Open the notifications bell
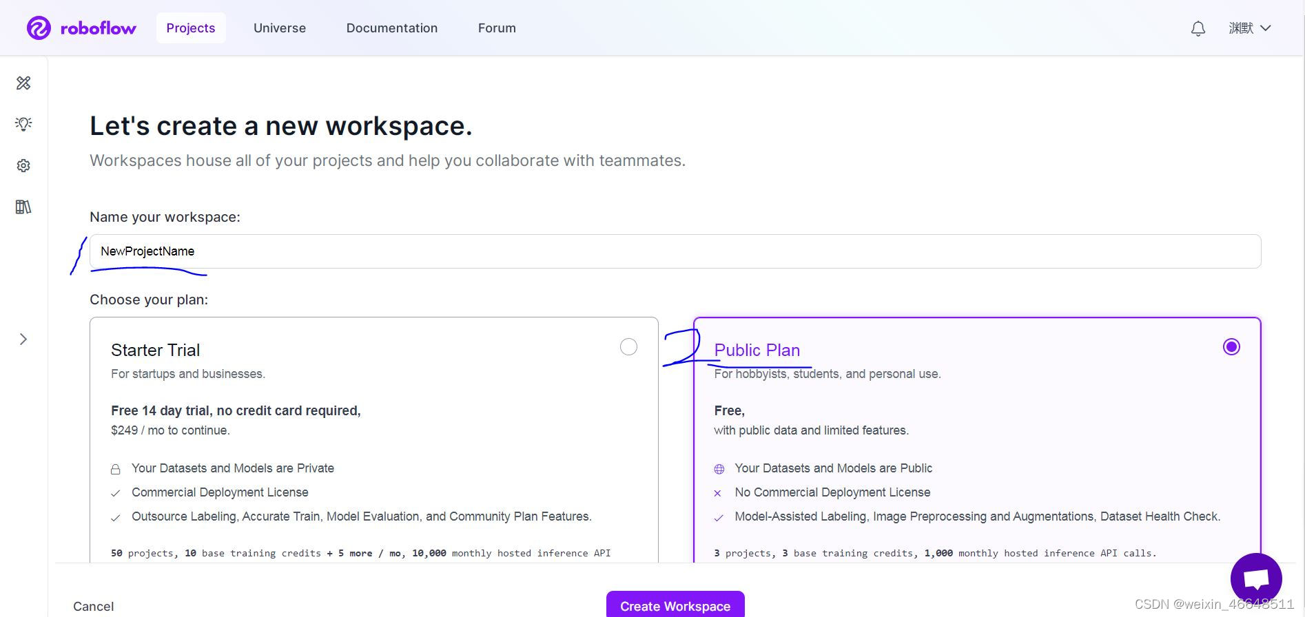The height and width of the screenshot is (617, 1305). click(1198, 28)
